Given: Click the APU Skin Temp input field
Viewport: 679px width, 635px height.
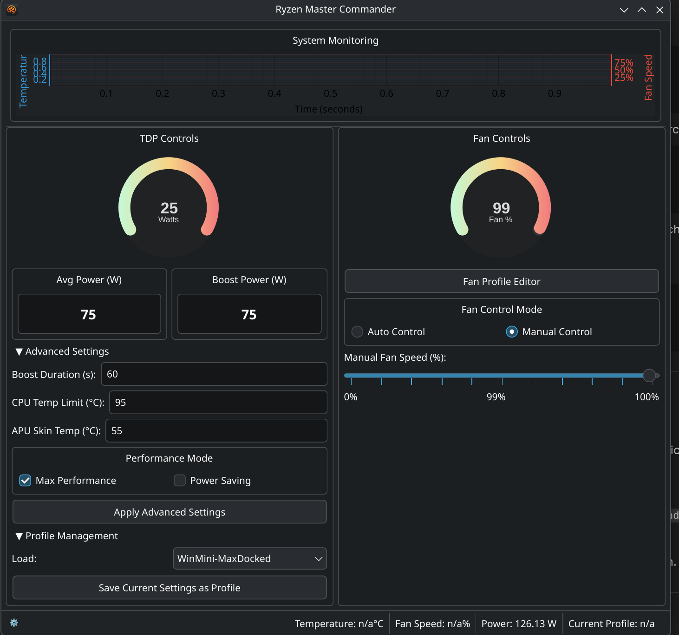Looking at the screenshot, I should 216,431.
